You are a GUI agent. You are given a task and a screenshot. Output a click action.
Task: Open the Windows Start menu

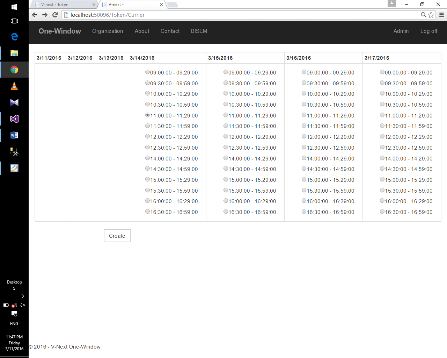tap(14, 7)
